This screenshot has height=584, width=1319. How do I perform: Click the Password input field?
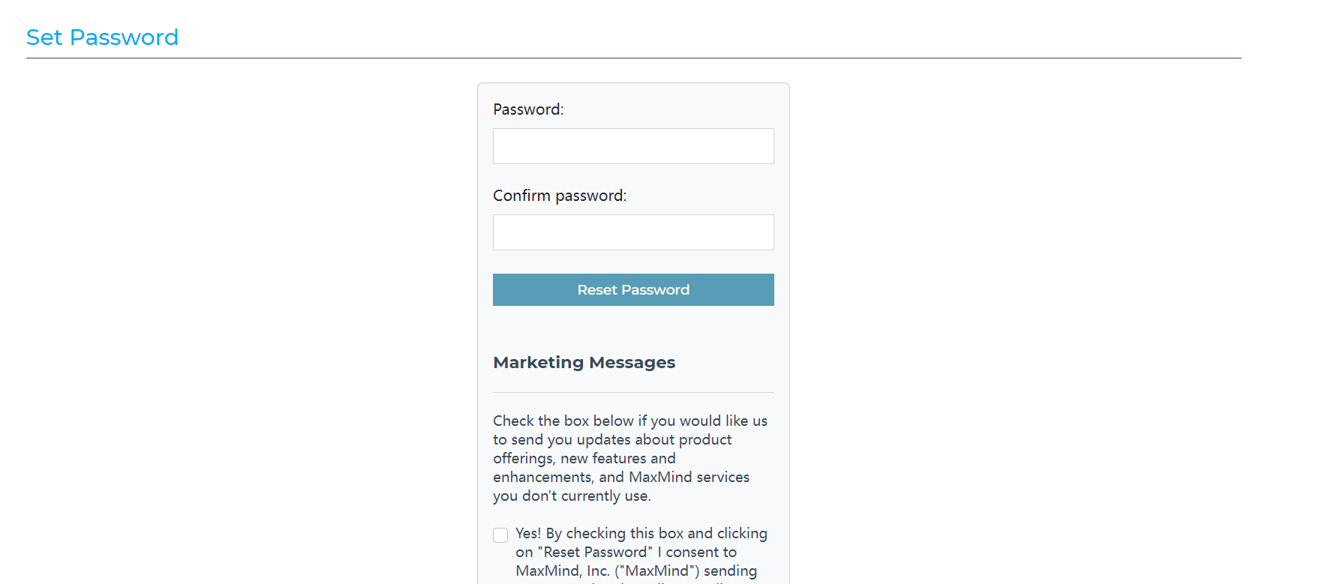(x=633, y=146)
